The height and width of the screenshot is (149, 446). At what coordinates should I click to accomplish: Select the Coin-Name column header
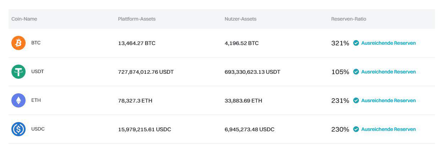tap(24, 19)
